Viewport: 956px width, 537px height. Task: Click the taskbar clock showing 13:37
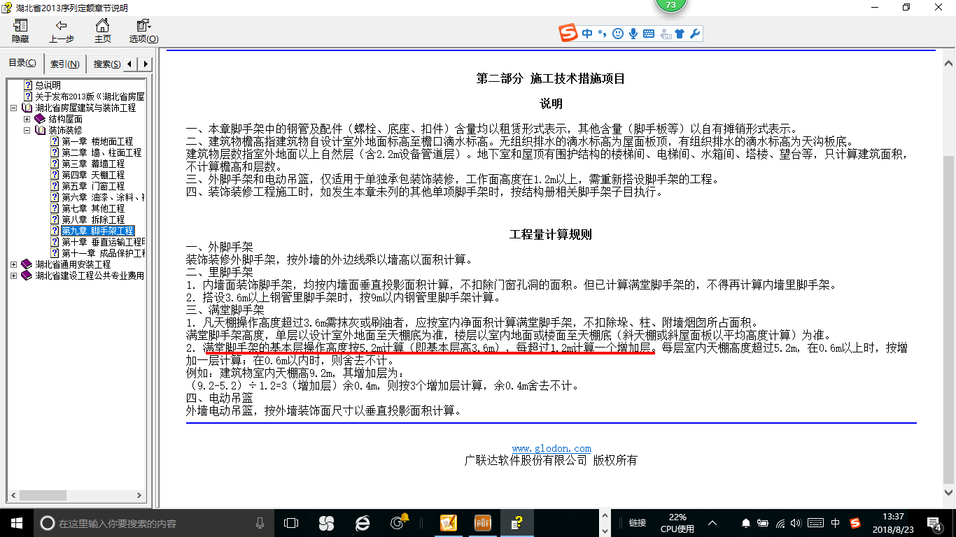pyautogui.click(x=894, y=522)
